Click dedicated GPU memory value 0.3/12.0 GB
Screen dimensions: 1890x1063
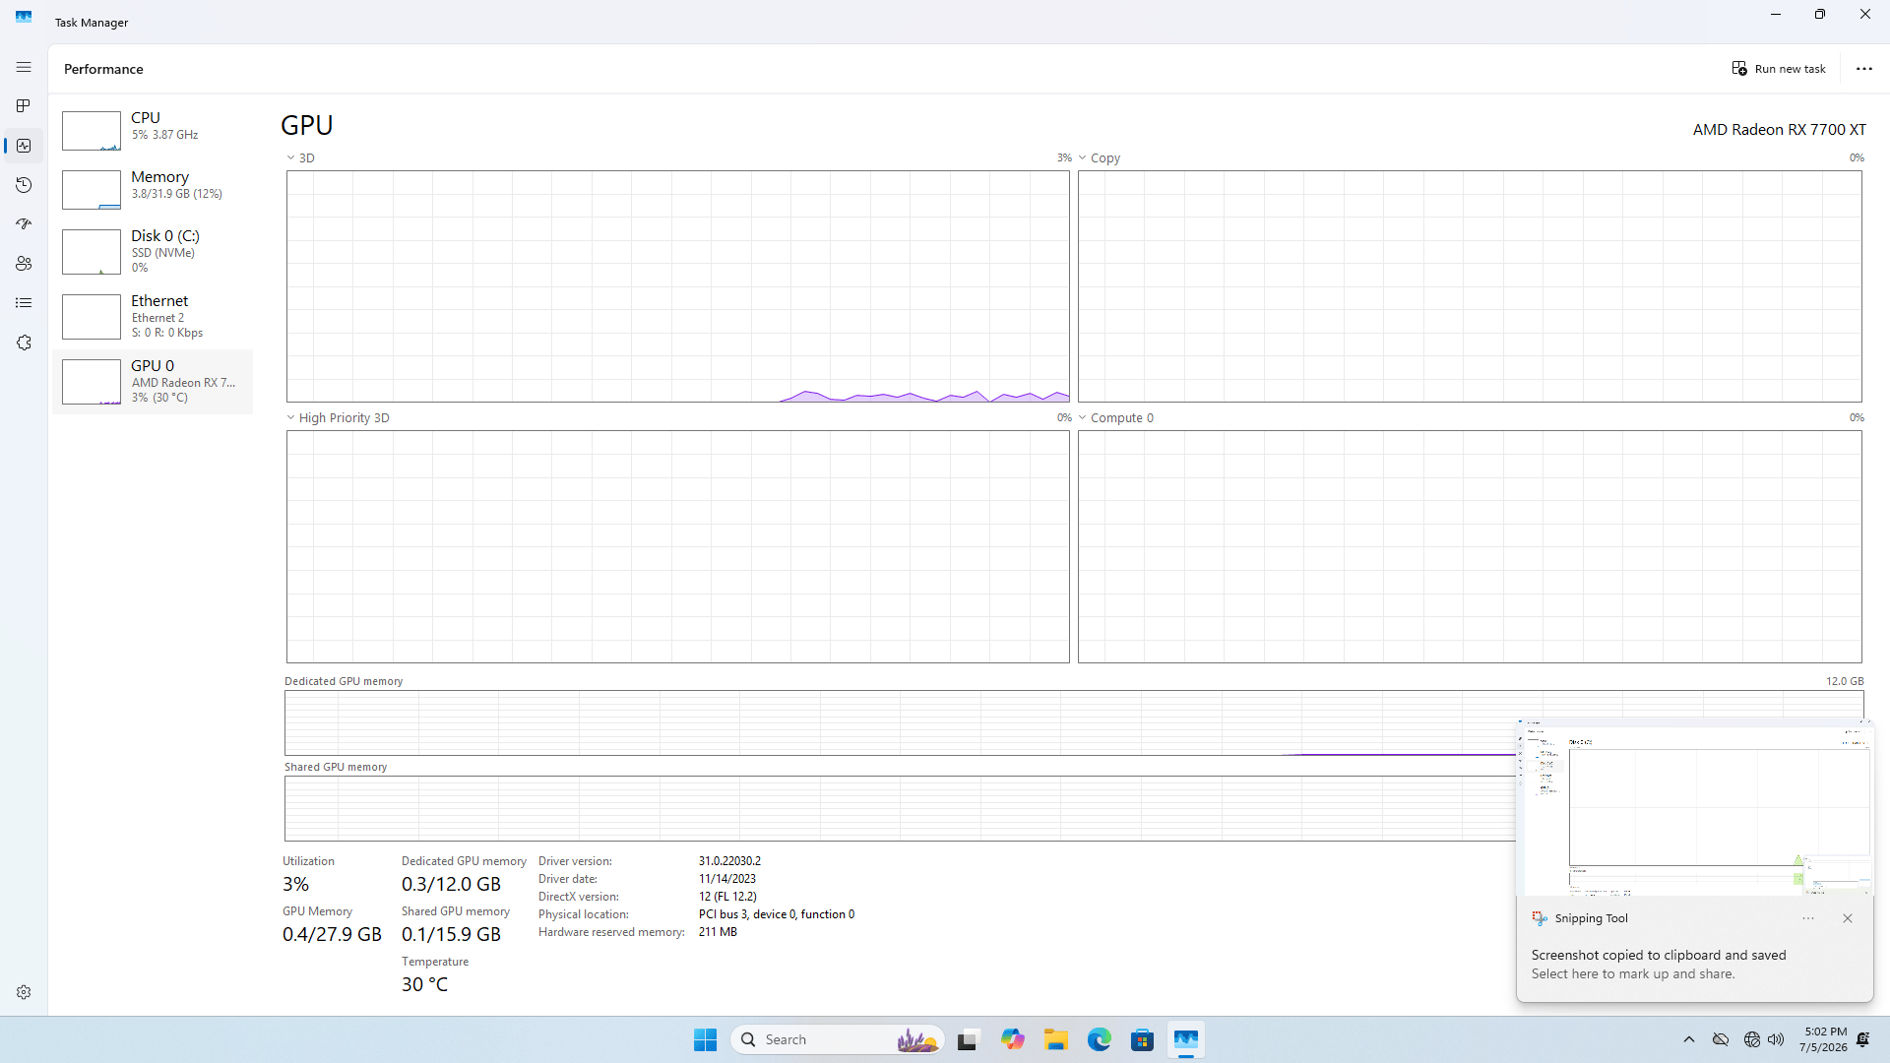(451, 884)
